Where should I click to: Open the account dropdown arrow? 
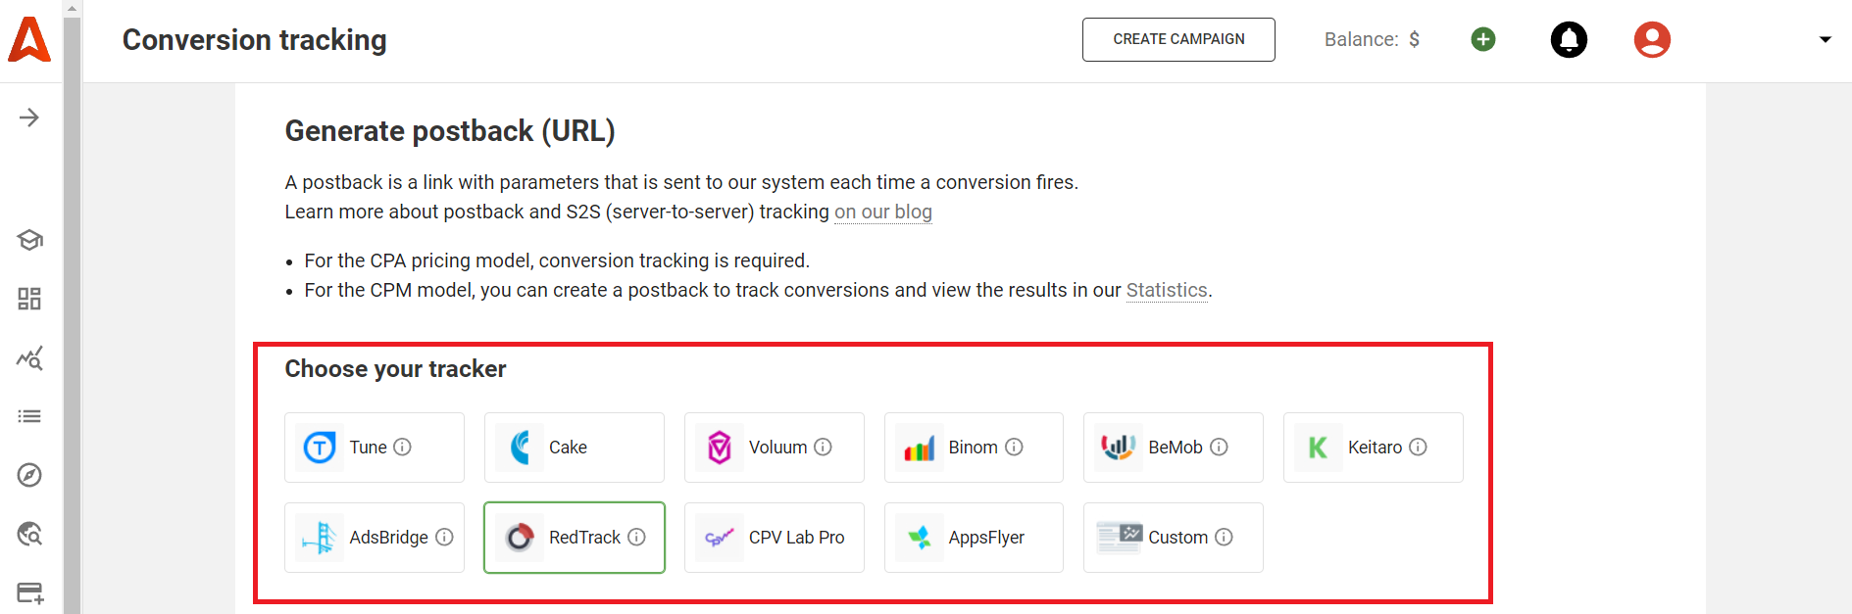coord(1825,40)
